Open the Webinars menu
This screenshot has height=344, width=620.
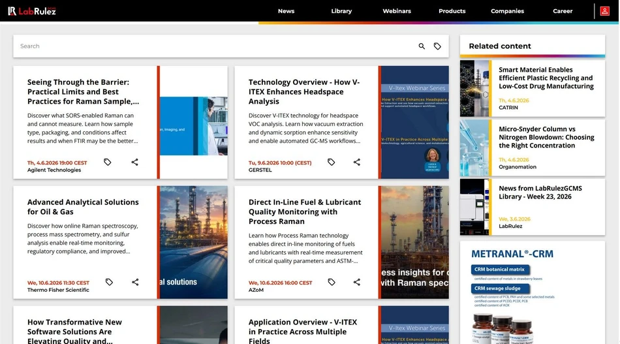[x=397, y=11]
